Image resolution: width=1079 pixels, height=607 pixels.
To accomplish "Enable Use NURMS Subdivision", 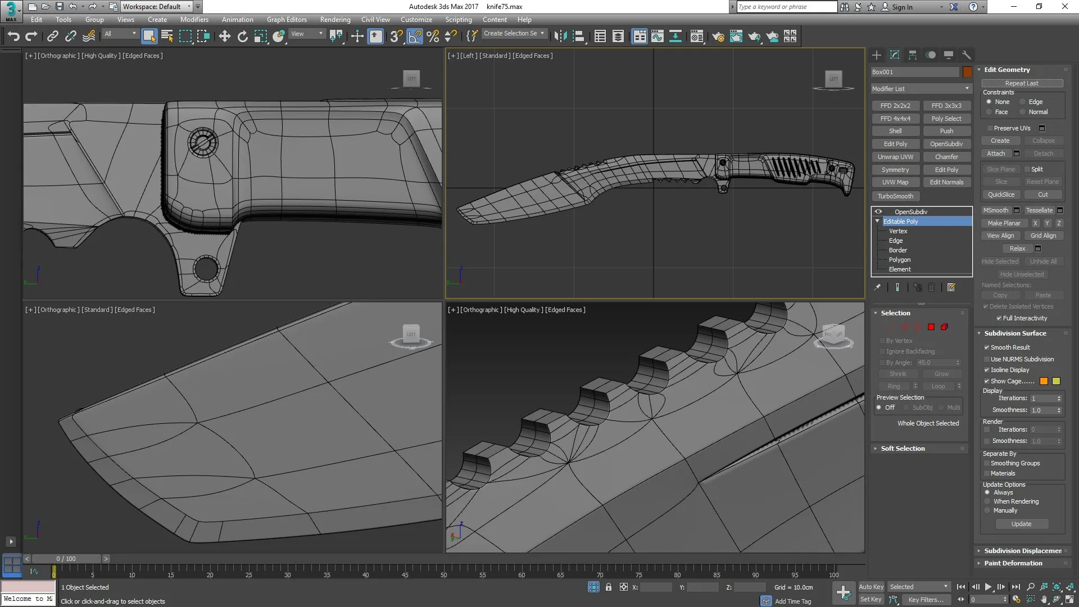I will [x=987, y=359].
